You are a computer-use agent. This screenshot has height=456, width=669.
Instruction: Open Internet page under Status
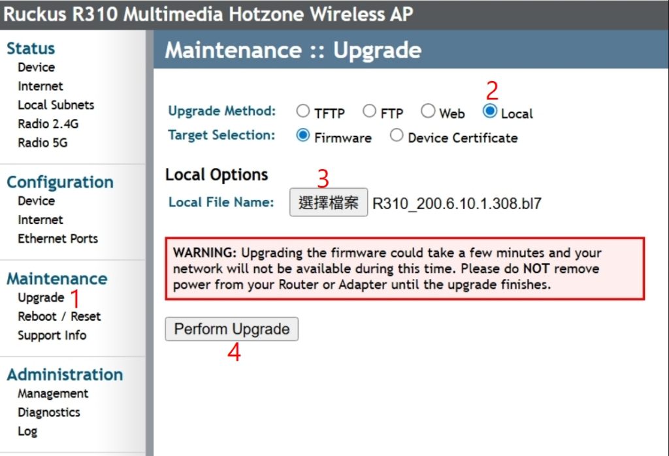(41, 86)
